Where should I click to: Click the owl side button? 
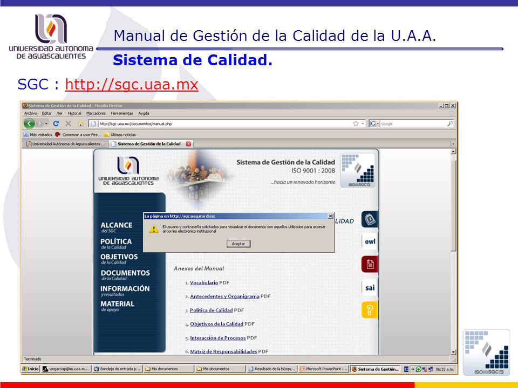pyautogui.click(x=370, y=241)
